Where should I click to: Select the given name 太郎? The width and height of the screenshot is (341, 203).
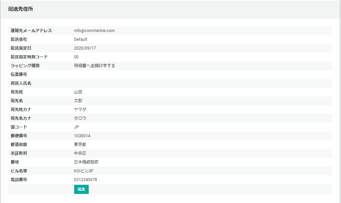(78, 101)
